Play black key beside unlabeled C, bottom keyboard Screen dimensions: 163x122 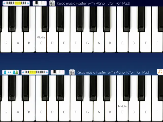pos(45,88)
